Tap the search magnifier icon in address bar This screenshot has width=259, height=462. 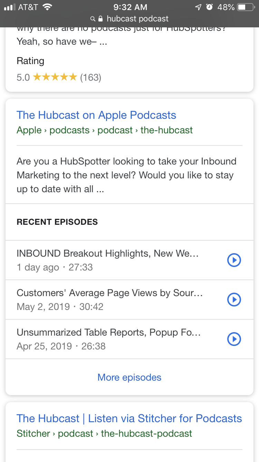[x=93, y=19]
